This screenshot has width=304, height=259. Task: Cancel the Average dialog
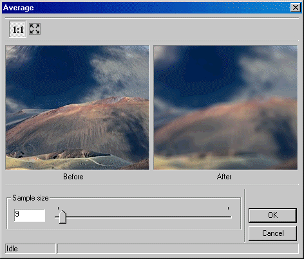(x=272, y=233)
